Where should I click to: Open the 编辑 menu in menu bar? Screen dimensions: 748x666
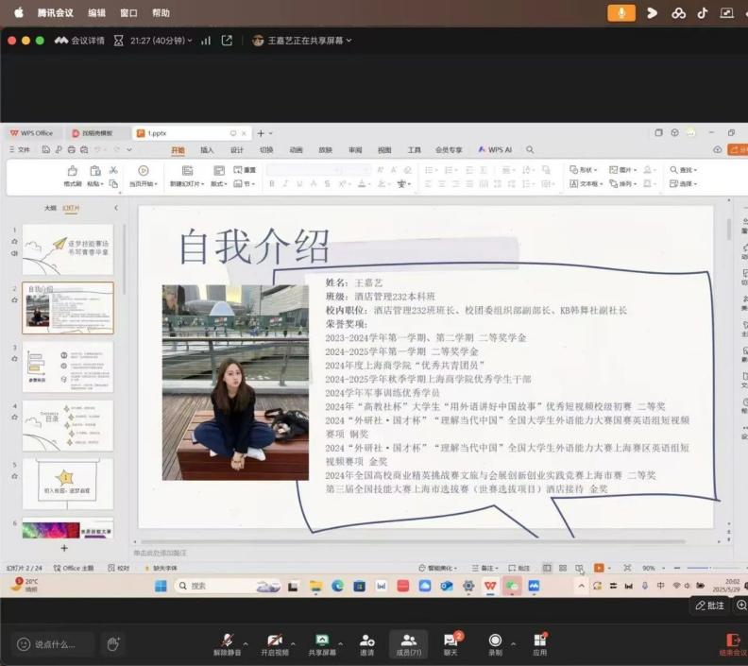(x=96, y=13)
